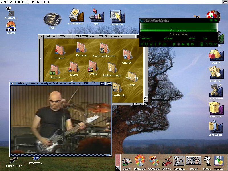Open the AmiNetRadio playlist disk icon

[201, 44]
